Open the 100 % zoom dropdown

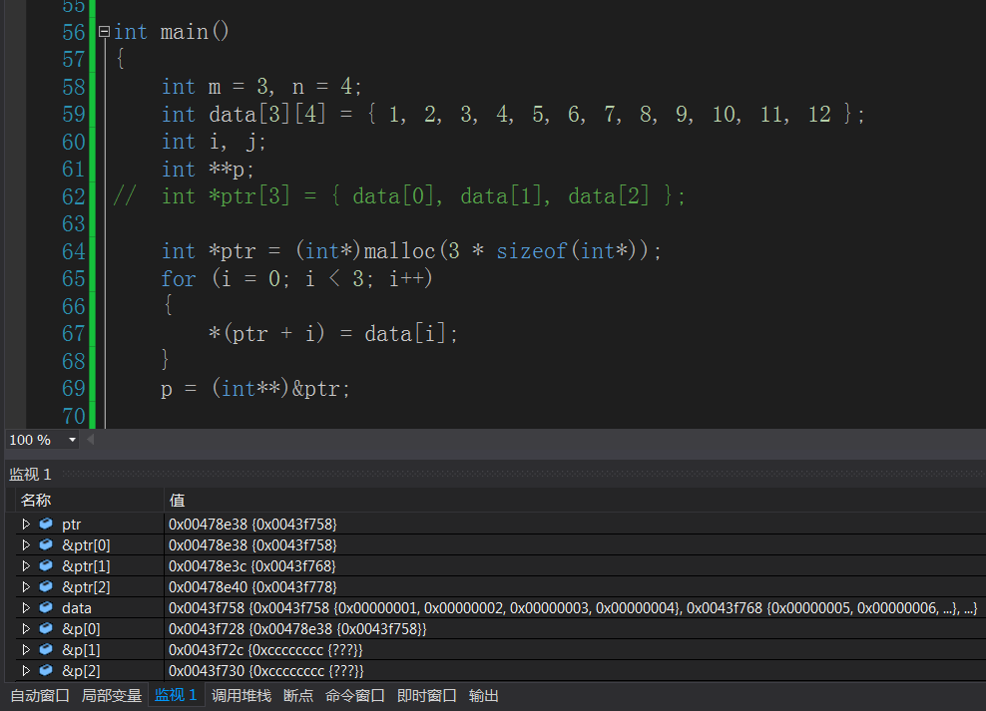point(72,440)
